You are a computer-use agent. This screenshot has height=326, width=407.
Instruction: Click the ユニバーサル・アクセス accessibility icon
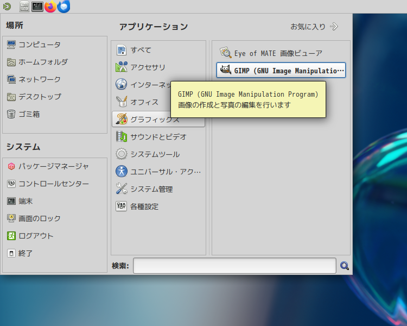pos(121,171)
